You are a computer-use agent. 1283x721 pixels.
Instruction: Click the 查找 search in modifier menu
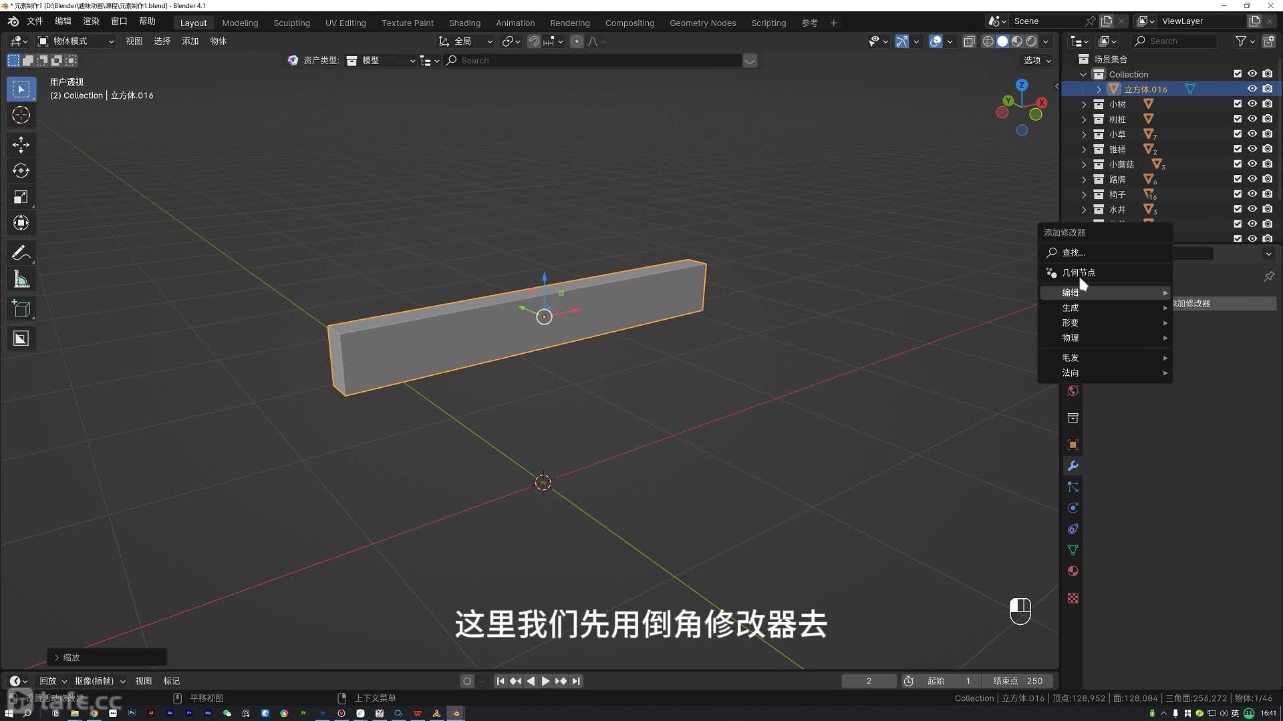point(1105,252)
